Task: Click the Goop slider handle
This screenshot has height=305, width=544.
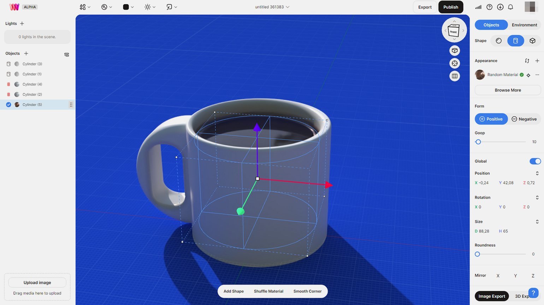Action: (x=478, y=142)
